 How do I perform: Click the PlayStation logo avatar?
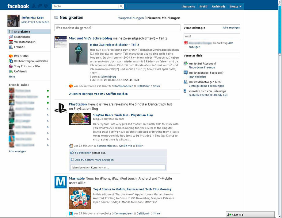coord(60,108)
